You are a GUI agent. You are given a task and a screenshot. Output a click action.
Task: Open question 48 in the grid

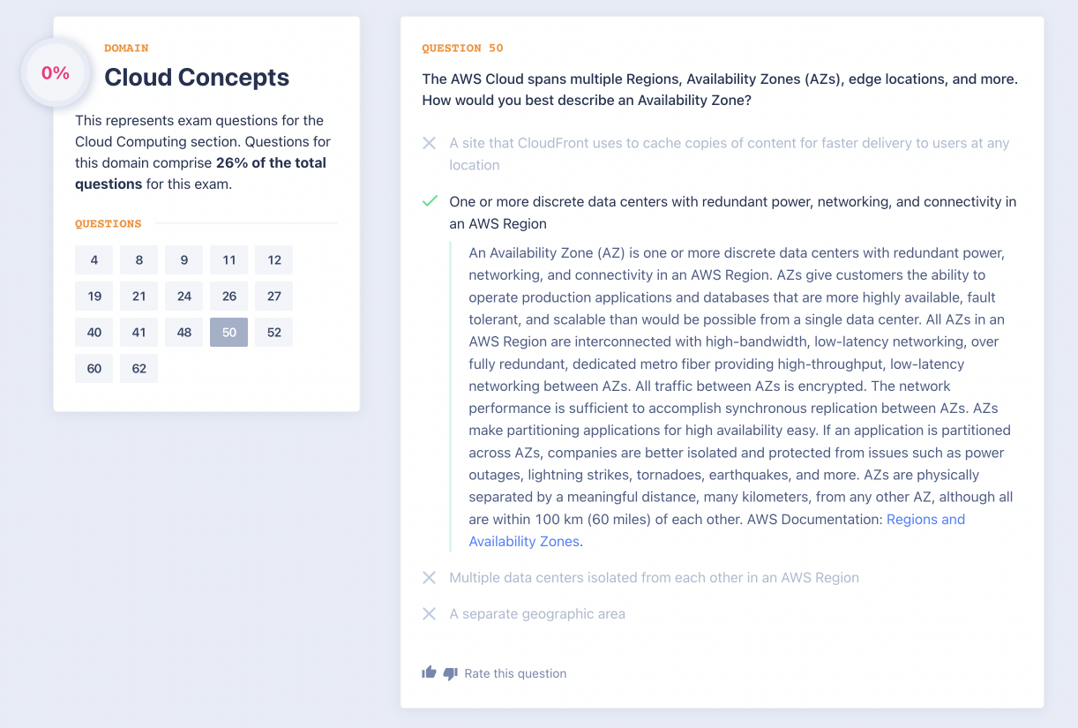coord(184,332)
